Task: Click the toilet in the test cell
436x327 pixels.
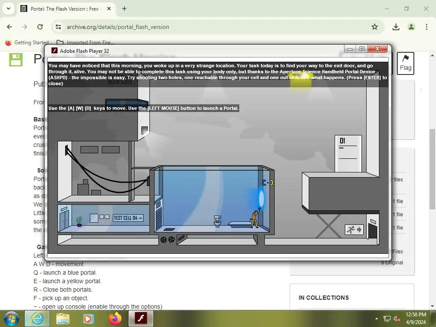Action: 218,221
